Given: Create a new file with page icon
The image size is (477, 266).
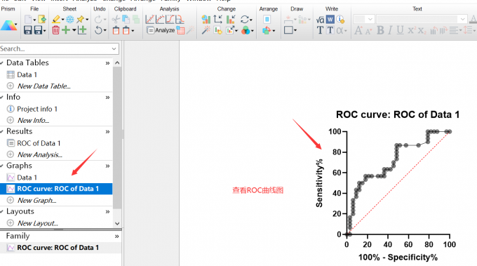Looking at the screenshot, I should click(28, 20).
